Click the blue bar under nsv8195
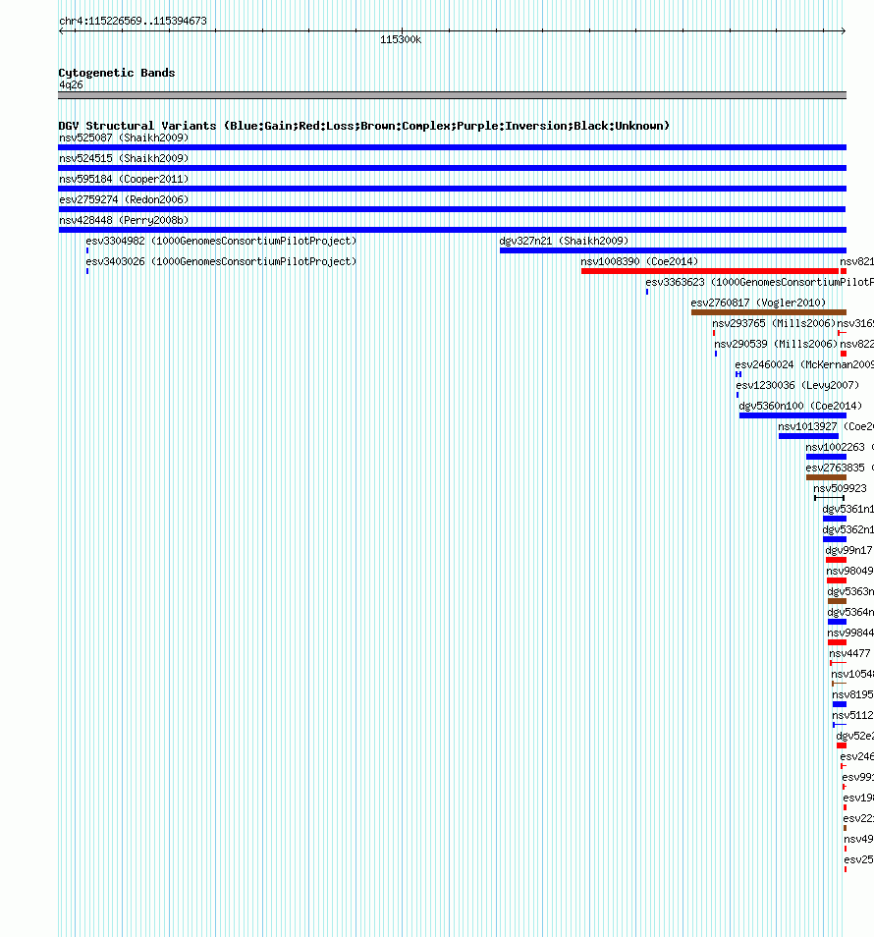Image resolution: width=874 pixels, height=937 pixels. 840,704
